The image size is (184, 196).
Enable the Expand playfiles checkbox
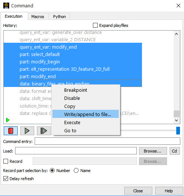coord(95,25)
